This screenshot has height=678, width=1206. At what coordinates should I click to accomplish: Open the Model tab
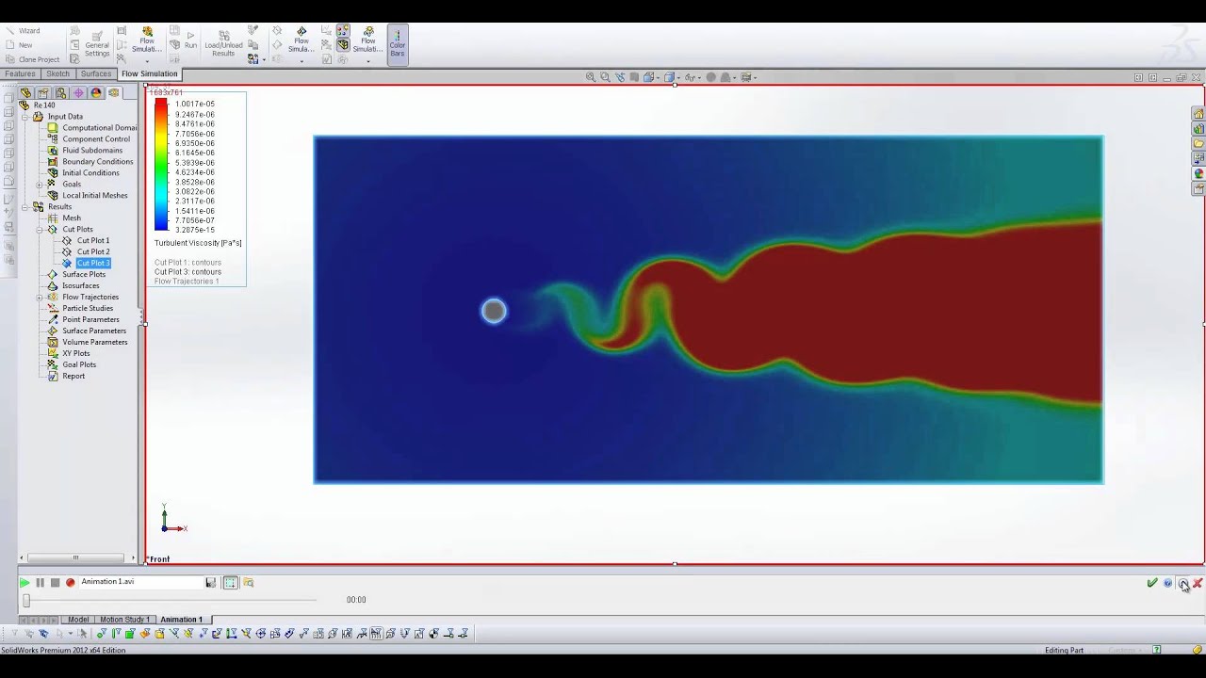click(78, 620)
